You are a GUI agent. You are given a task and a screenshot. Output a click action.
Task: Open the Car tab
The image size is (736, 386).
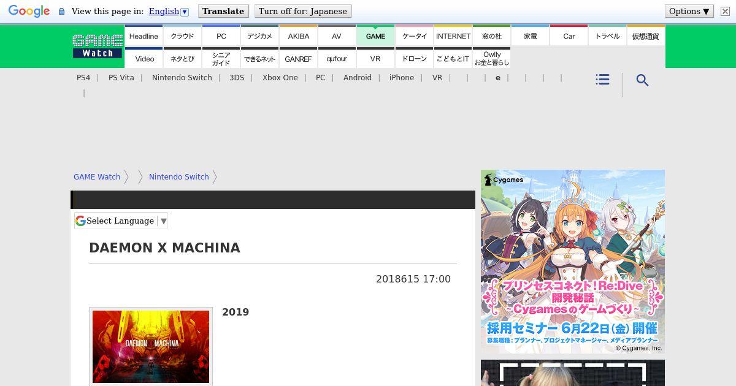tap(569, 36)
